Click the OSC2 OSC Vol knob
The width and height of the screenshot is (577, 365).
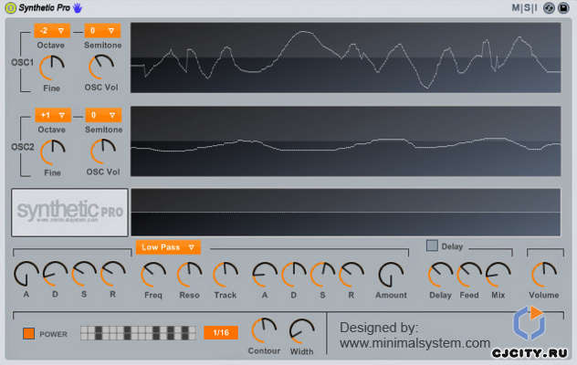tap(103, 151)
